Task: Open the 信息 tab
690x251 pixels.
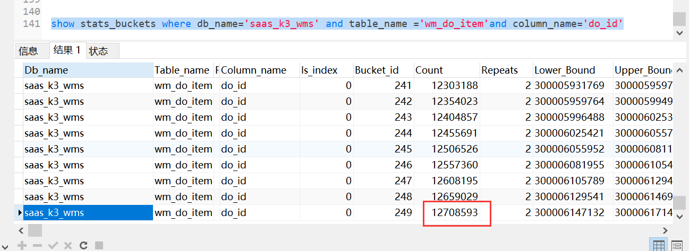Action: [28, 51]
